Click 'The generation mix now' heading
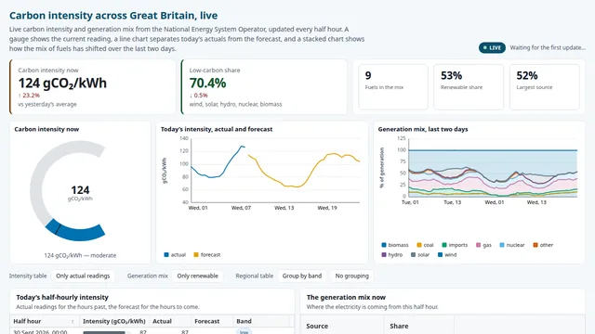The width and height of the screenshot is (595, 334). (346, 297)
